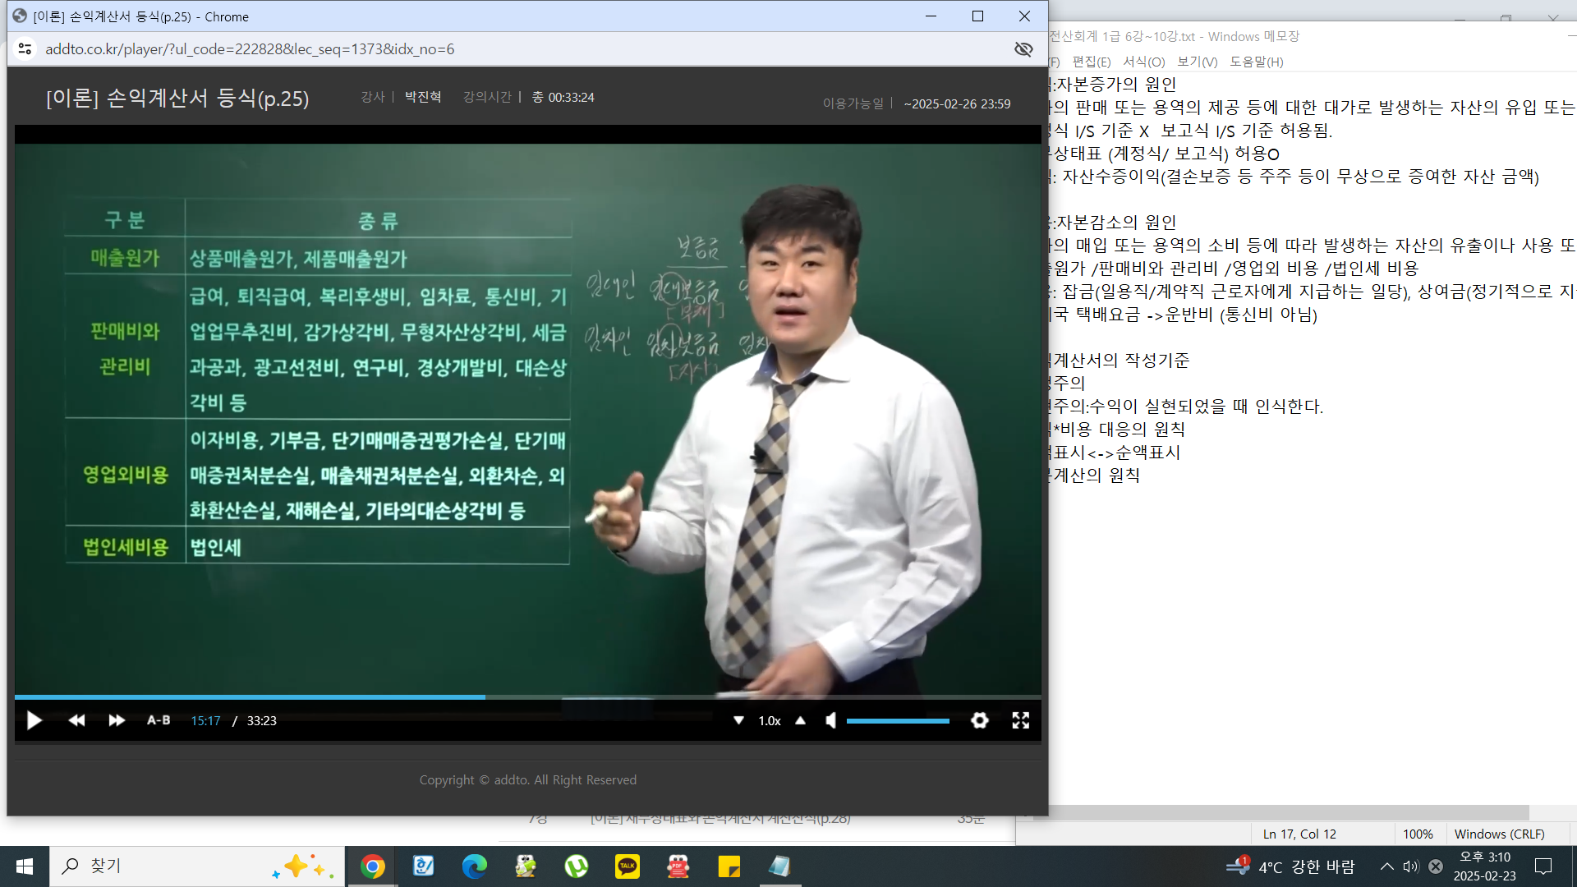Open site information icon in address bar
Viewport: 1577px width, 887px height.
[x=25, y=49]
